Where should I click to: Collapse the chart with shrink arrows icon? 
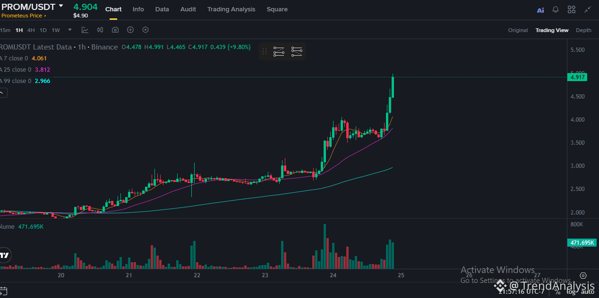[588, 9]
